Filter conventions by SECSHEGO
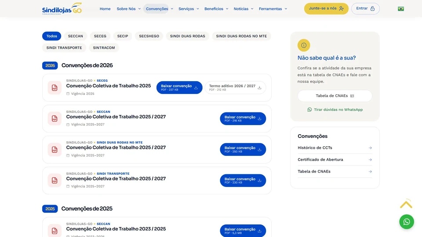 click(149, 36)
